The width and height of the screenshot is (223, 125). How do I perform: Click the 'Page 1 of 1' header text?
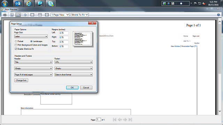(193, 25)
